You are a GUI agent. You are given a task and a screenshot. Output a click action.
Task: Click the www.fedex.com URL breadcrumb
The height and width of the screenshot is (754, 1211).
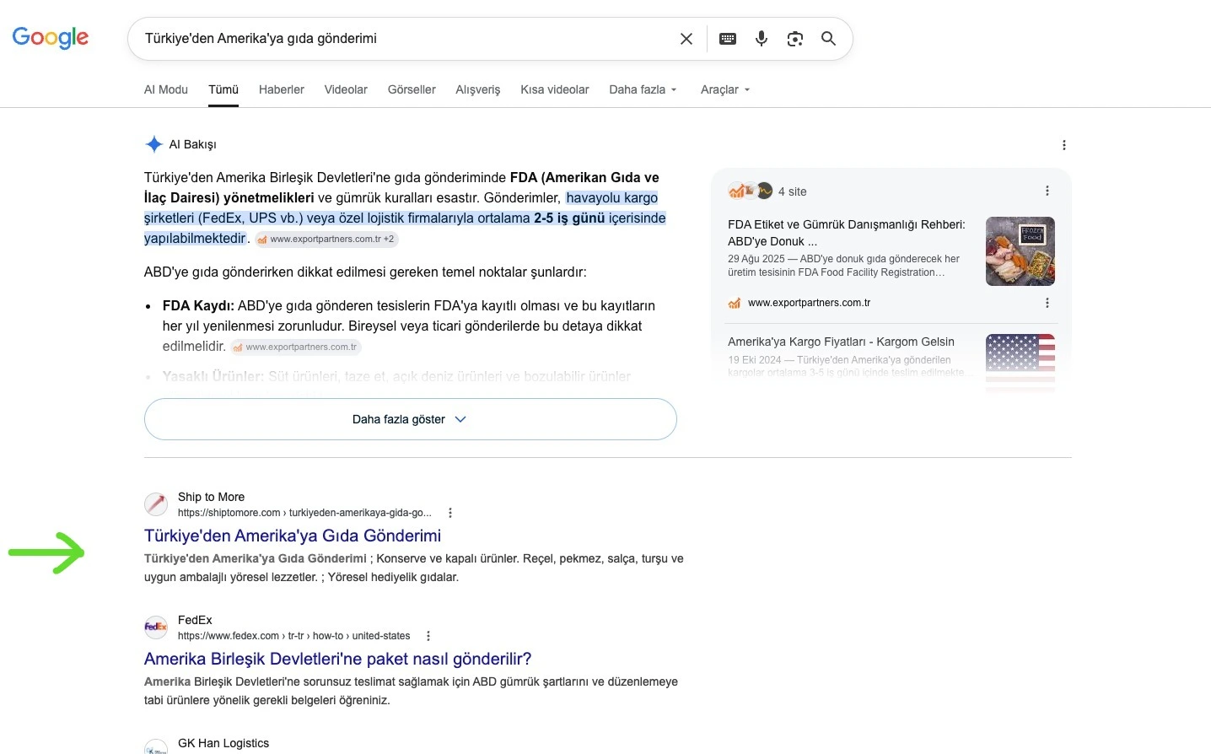[294, 636]
